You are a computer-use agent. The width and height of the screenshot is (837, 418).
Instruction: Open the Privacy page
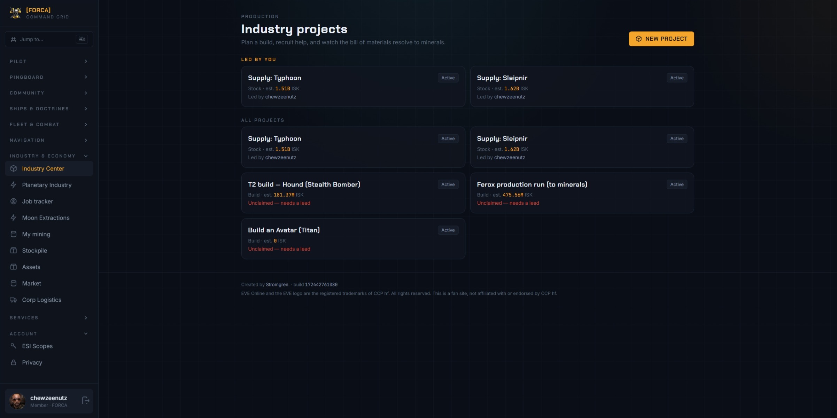[49, 362]
